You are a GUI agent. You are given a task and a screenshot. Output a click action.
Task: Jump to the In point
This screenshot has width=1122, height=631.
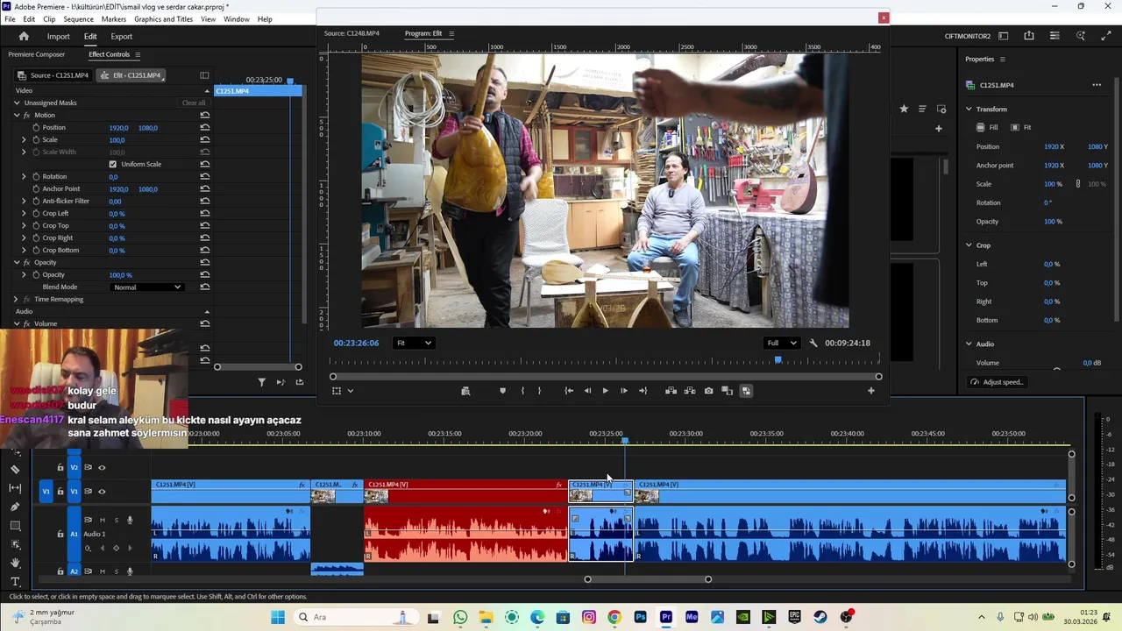569,391
